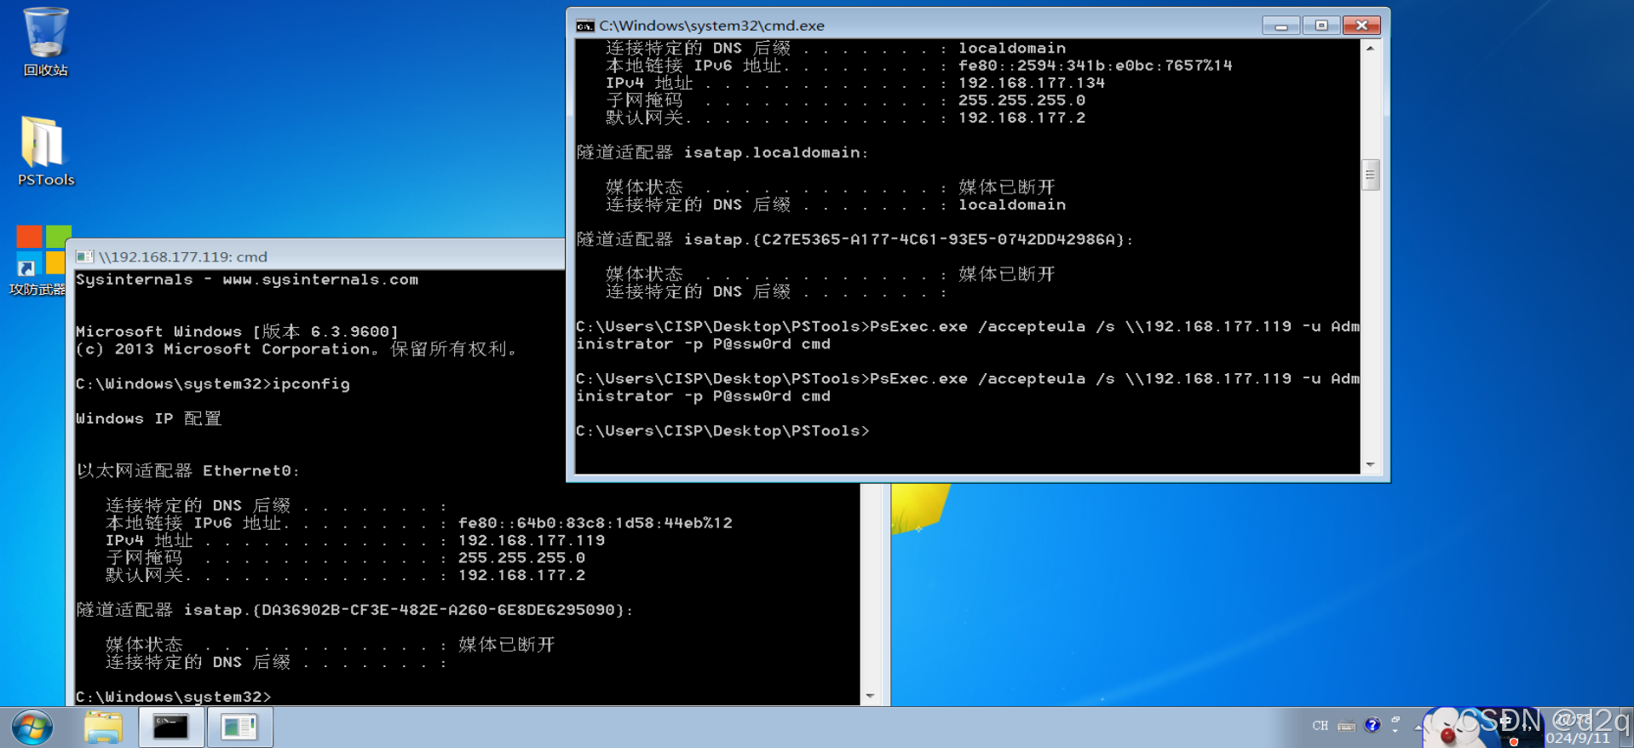Image resolution: width=1634 pixels, height=748 pixels.
Task: Select the 攻防武器 desktop shortcut
Action: tap(39, 261)
